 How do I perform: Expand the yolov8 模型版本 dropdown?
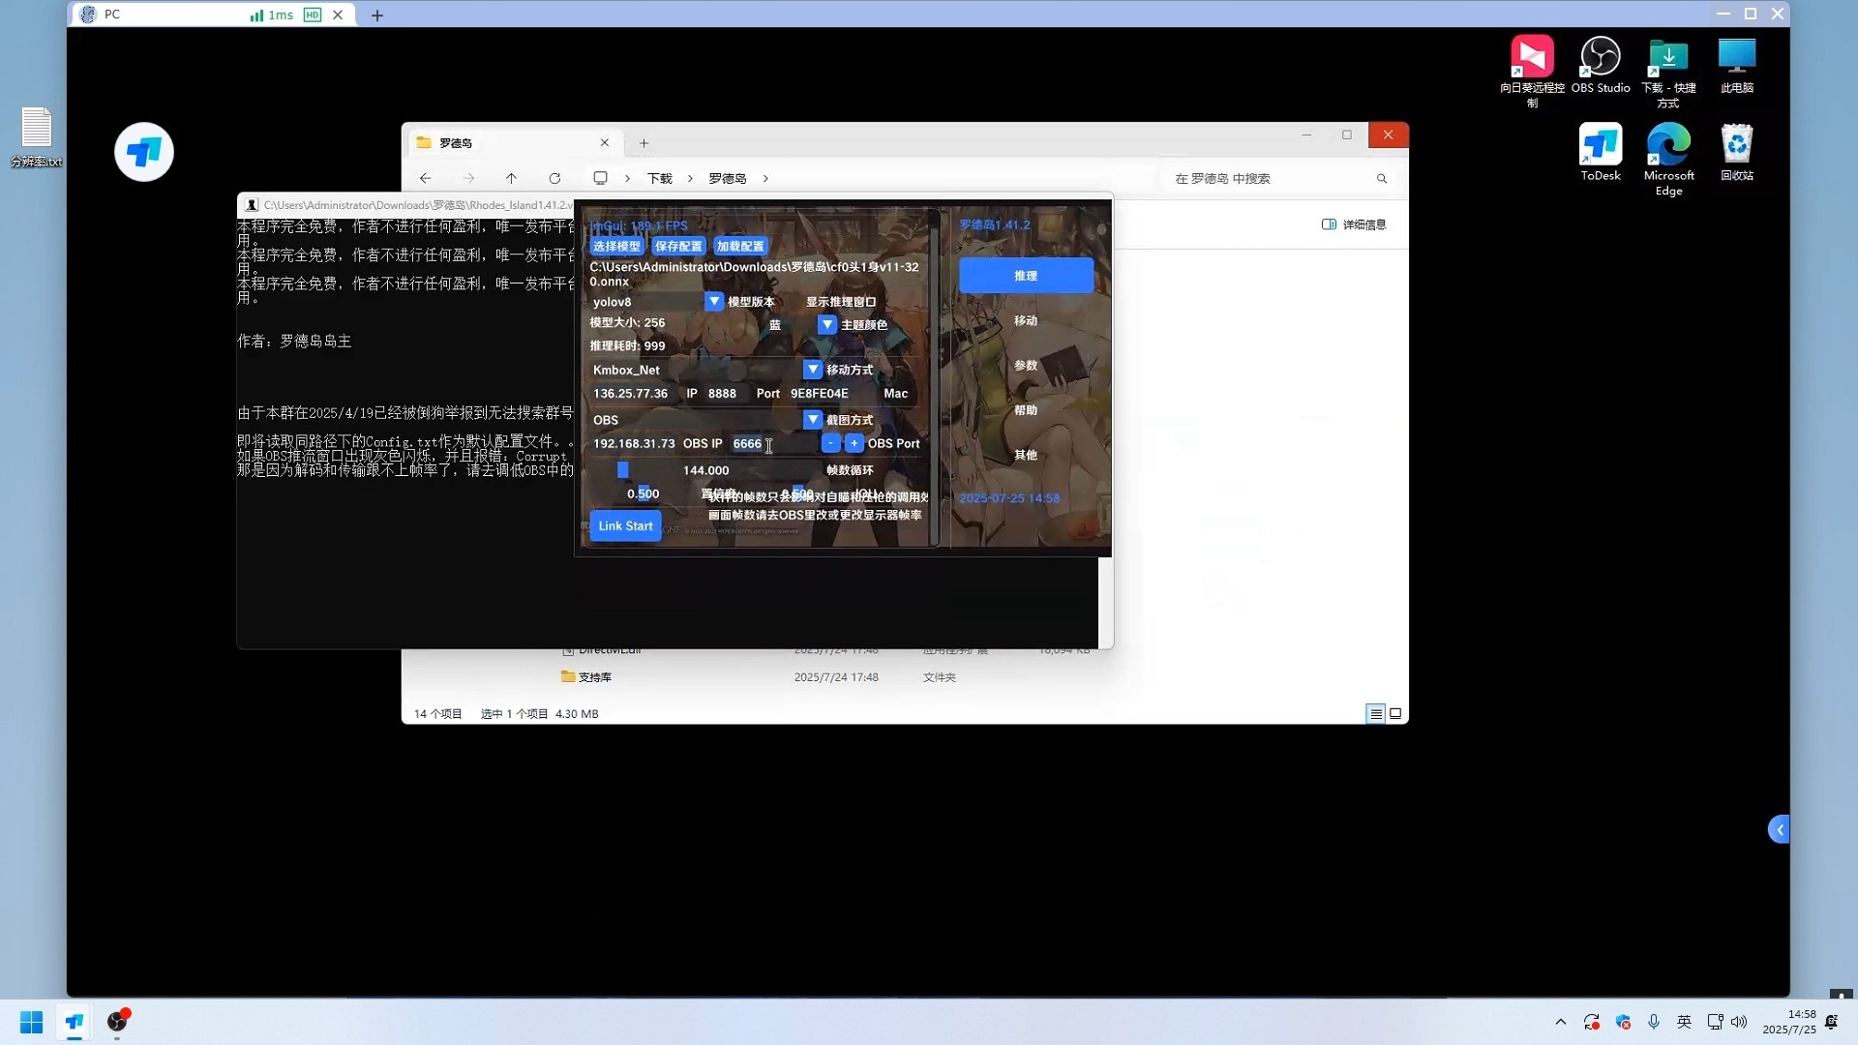[x=713, y=302]
